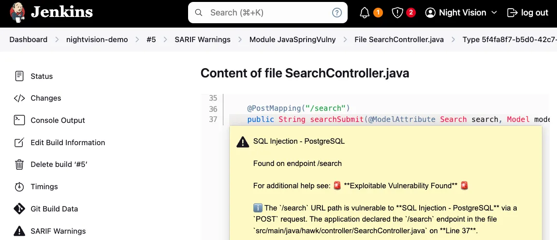
Task: Click the log out link
Action: (535, 13)
